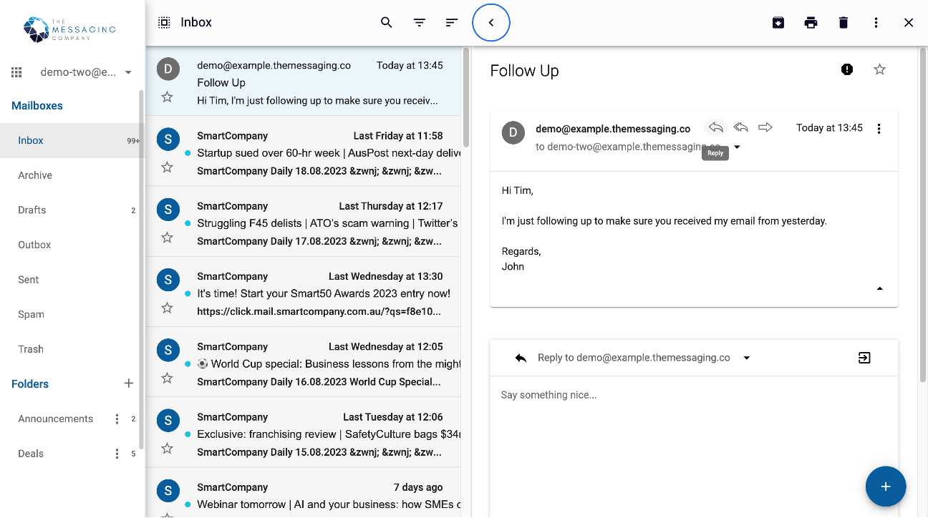Open the inbox search
The height and width of the screenshot is (518, 928).
386,22
